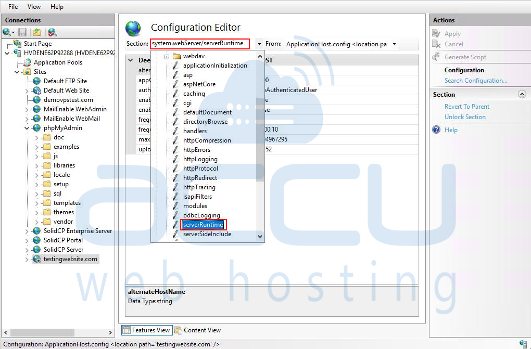Click the section dropdown scroll-down arrow
Image resolution: width=531 pixels, height=349 pixels.
(x=260, y=237)
